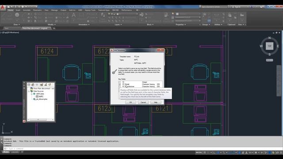This screenshot has height=159, width=283.
Task: Click first toolbar icon in dbConnect Manager
Action: (29, 85)
